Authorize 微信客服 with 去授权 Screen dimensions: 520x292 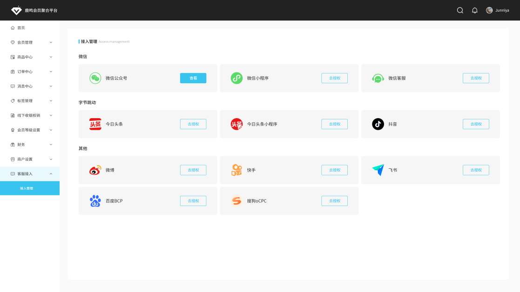(476, 78)
